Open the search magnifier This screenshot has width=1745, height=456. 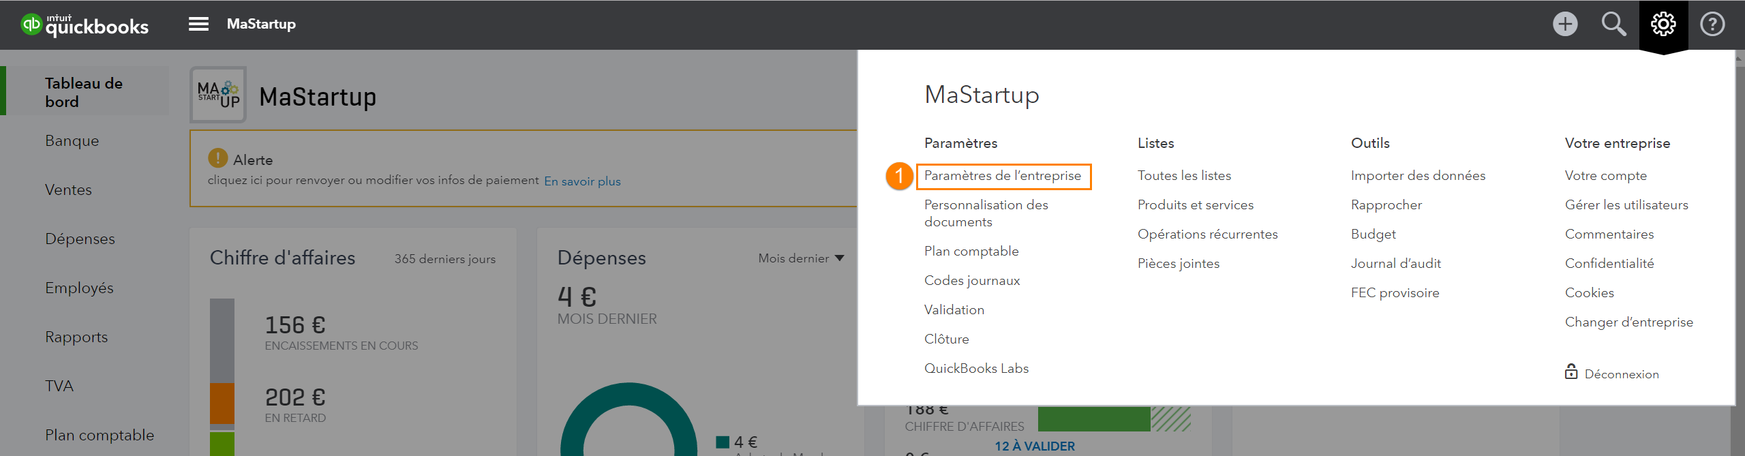(x=1613, y=25)
